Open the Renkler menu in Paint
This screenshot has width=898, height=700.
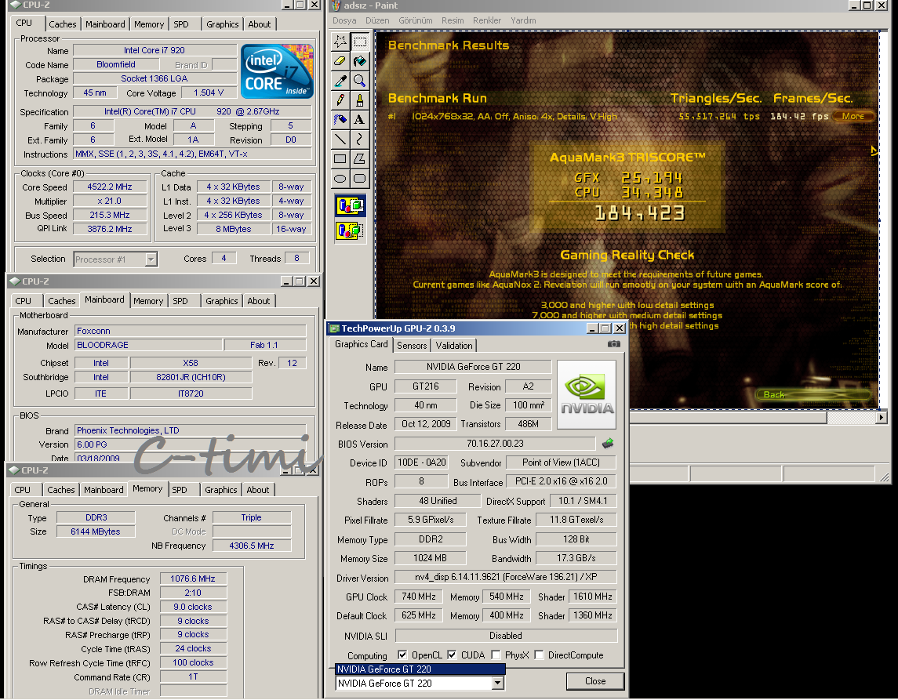pos(487,20)
